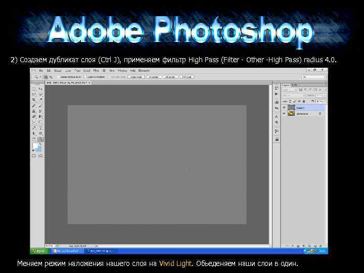The image size is (364, 273).
Task: Open the collapsed Actions panel icon
Action: [x=277, y=94]
